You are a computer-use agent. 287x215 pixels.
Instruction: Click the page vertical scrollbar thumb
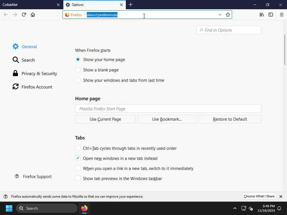[x=285, y=49]
